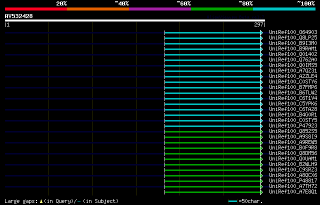Click the 'Large gaps:' legend text

tap(21, 201)
